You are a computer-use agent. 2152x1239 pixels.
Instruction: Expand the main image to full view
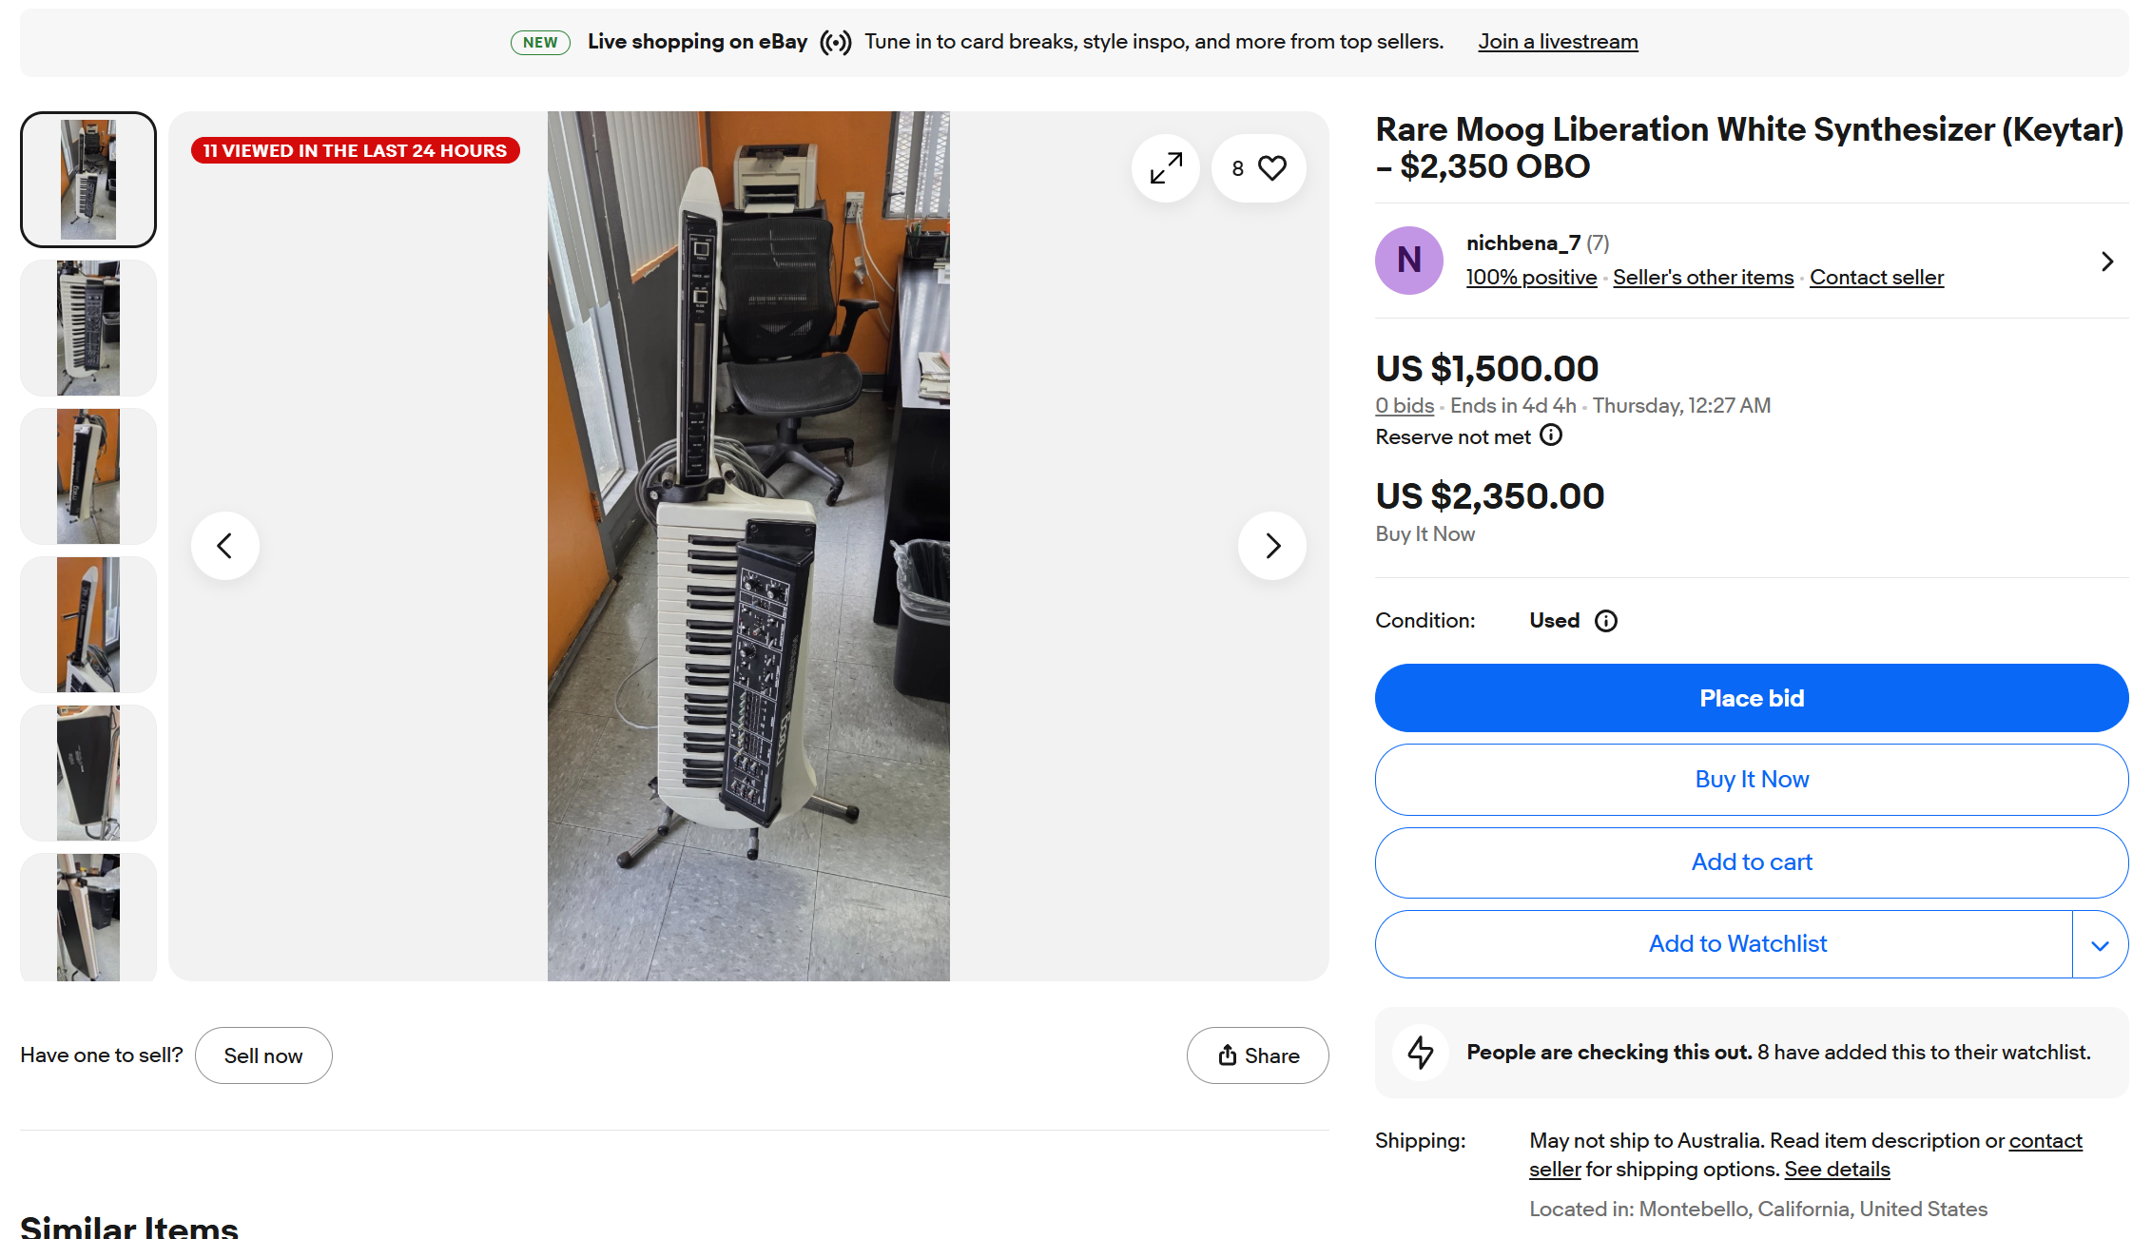click(1166, 168)
